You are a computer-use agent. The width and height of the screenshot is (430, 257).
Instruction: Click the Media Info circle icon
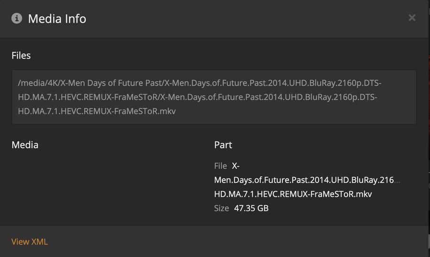click(17, 18)
